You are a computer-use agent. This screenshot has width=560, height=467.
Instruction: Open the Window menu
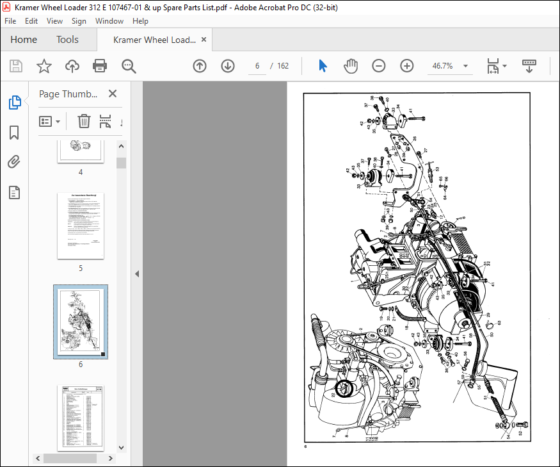109,21
